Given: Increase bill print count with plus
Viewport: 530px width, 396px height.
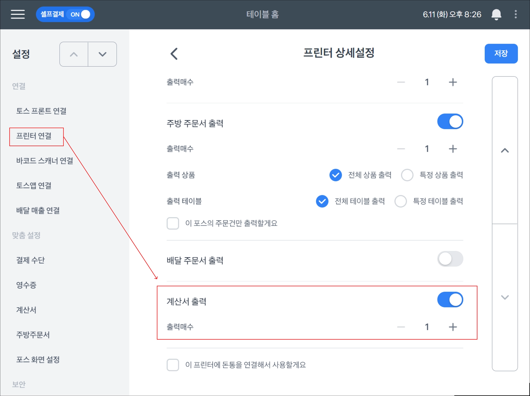Looking at the screenshot, I should click(453, 327).
